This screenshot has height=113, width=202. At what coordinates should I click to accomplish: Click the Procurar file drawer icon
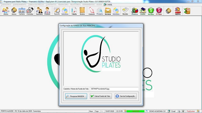coord(108,11)
